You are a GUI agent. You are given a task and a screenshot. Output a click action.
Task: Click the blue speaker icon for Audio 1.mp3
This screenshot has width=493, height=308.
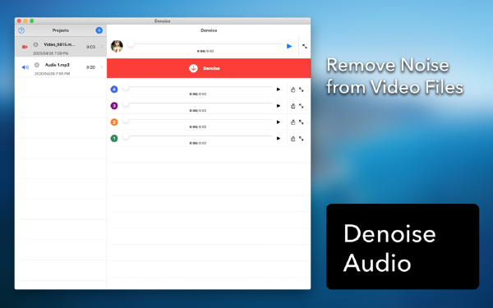25,67
